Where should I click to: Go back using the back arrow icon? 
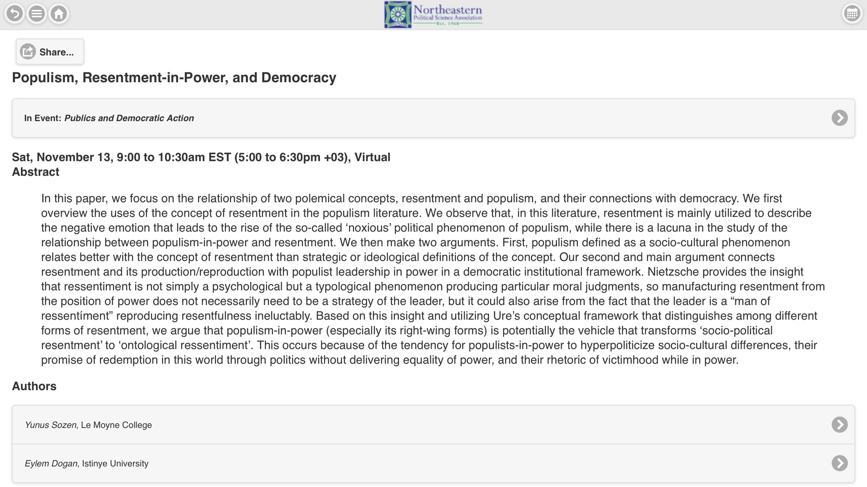click(15, 14)
